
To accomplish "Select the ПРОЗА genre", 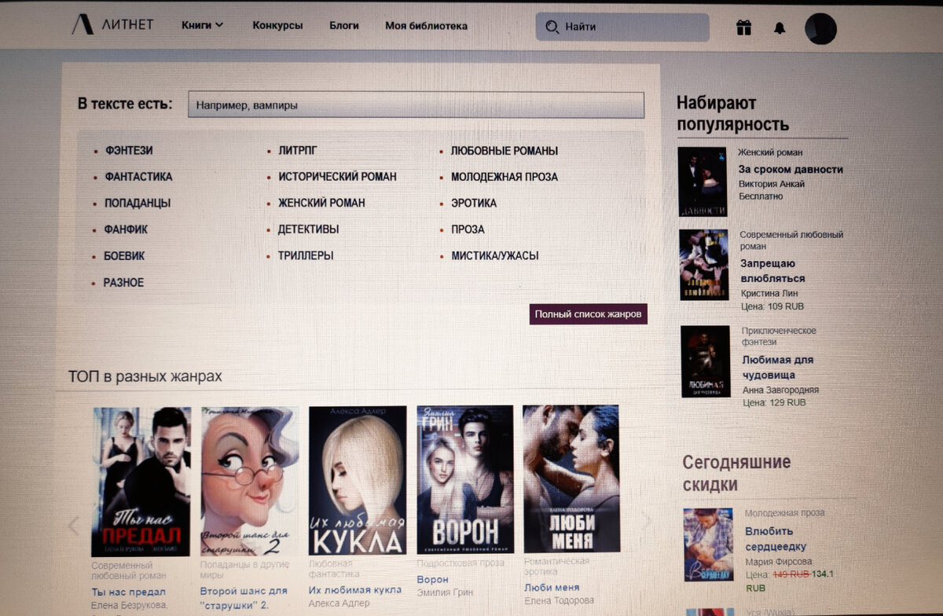I will click(468, 229).
